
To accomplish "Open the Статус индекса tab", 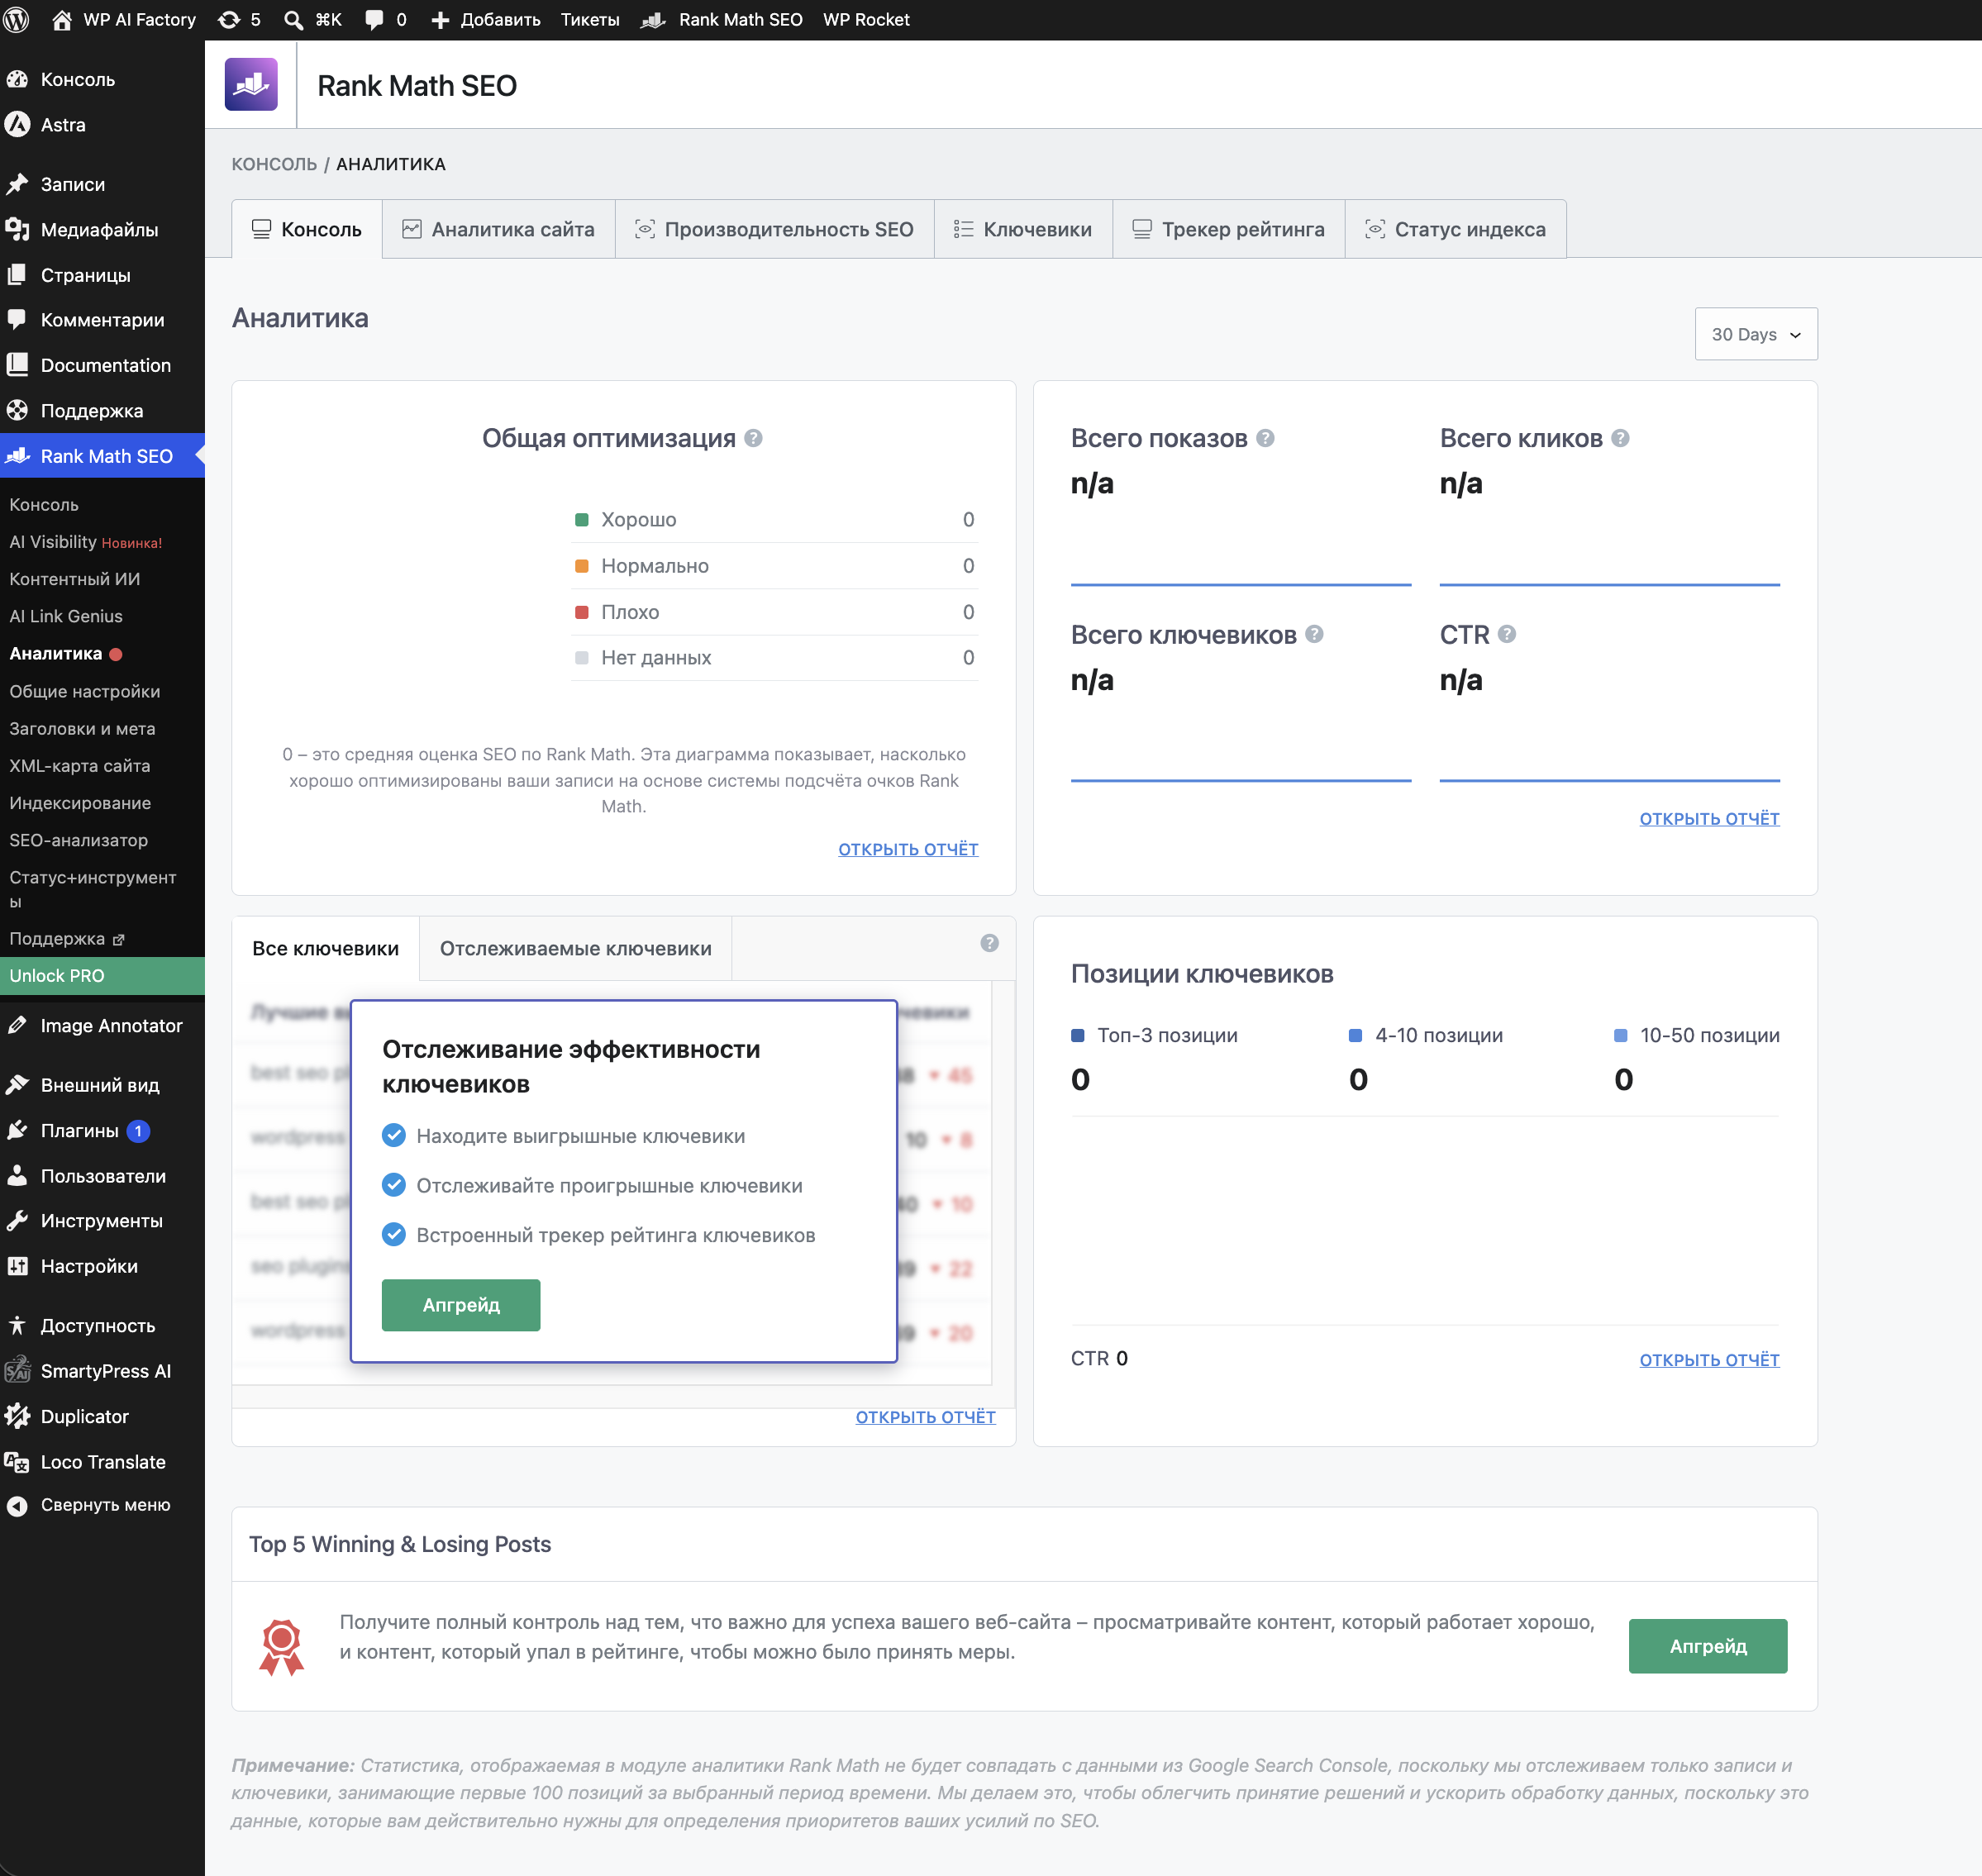I will [x=1456, y=229].
